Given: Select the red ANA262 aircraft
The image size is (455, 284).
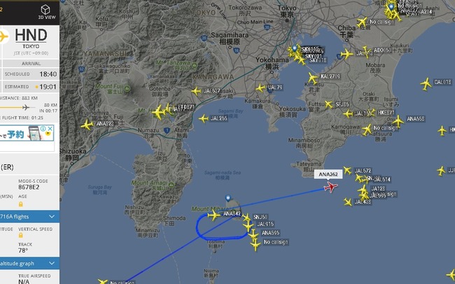Looking at the screenshot, I should 330,187.
